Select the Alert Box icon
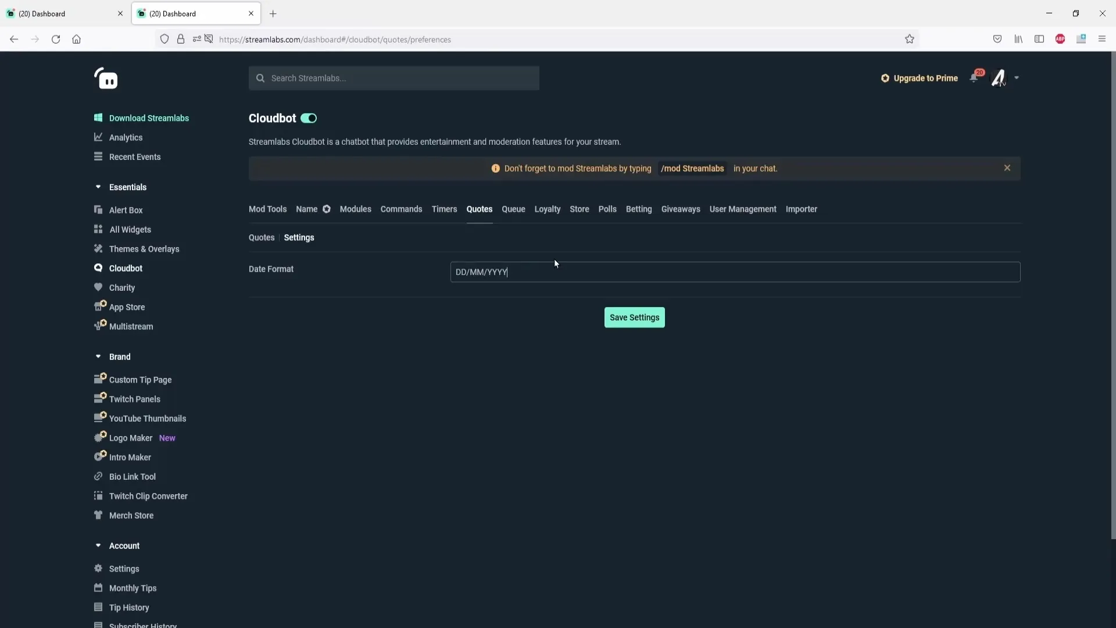The image size is (1116, 628). coord(98,210)
